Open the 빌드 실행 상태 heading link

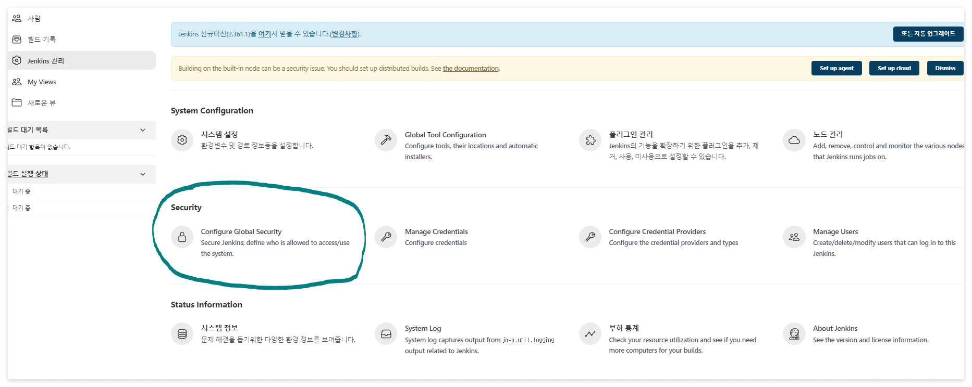click(x=28, y=174)
